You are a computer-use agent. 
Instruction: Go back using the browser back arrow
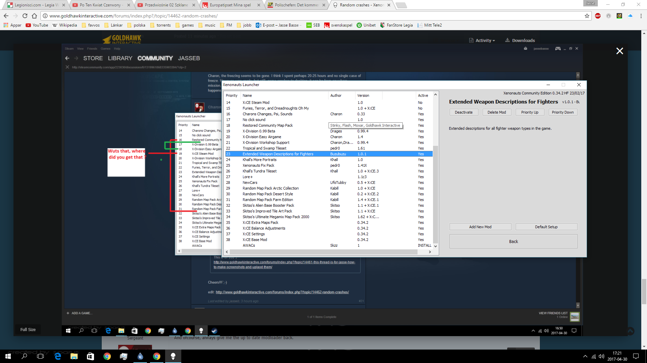[6, 16]
